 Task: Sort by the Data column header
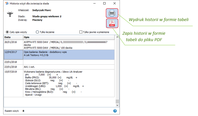point(13,37)
